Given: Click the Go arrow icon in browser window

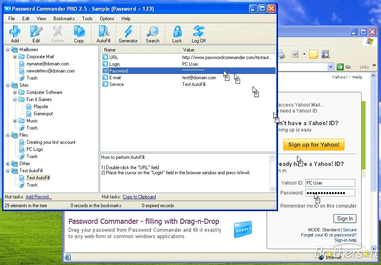Looking at the screenshot, I should click(340, 67).
